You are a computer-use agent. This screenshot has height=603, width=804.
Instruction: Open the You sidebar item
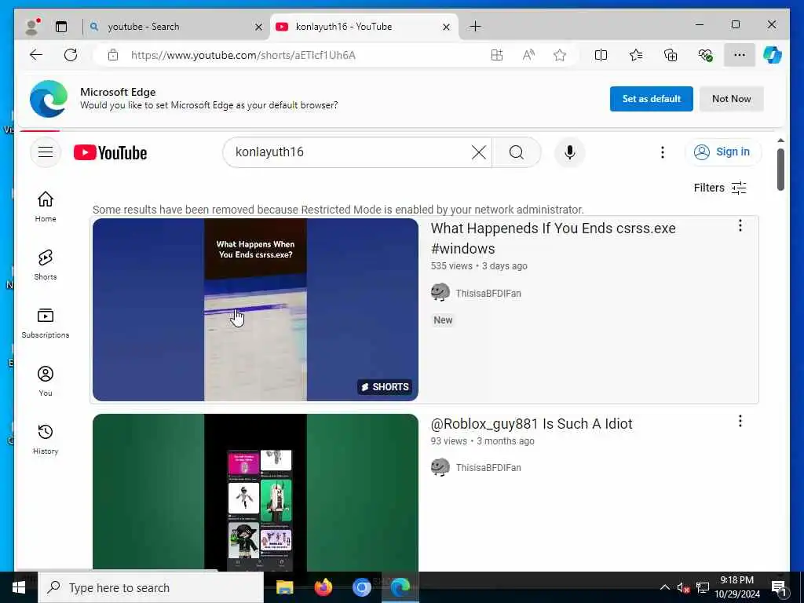pos(45,381)
